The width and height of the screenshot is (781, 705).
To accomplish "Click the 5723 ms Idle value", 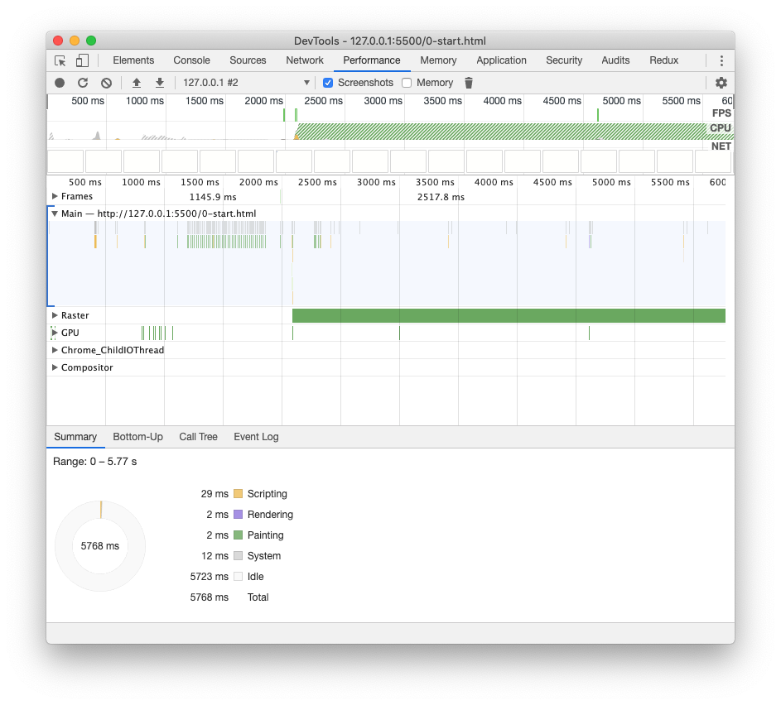I will point(210,577).
